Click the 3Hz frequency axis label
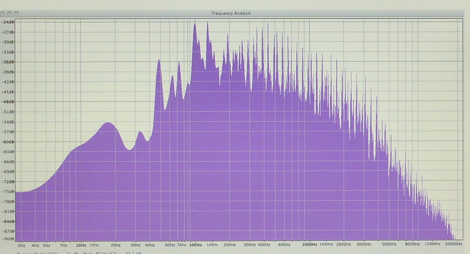Image resolution: width=470 pixels, height=254 pixels. 22,245
